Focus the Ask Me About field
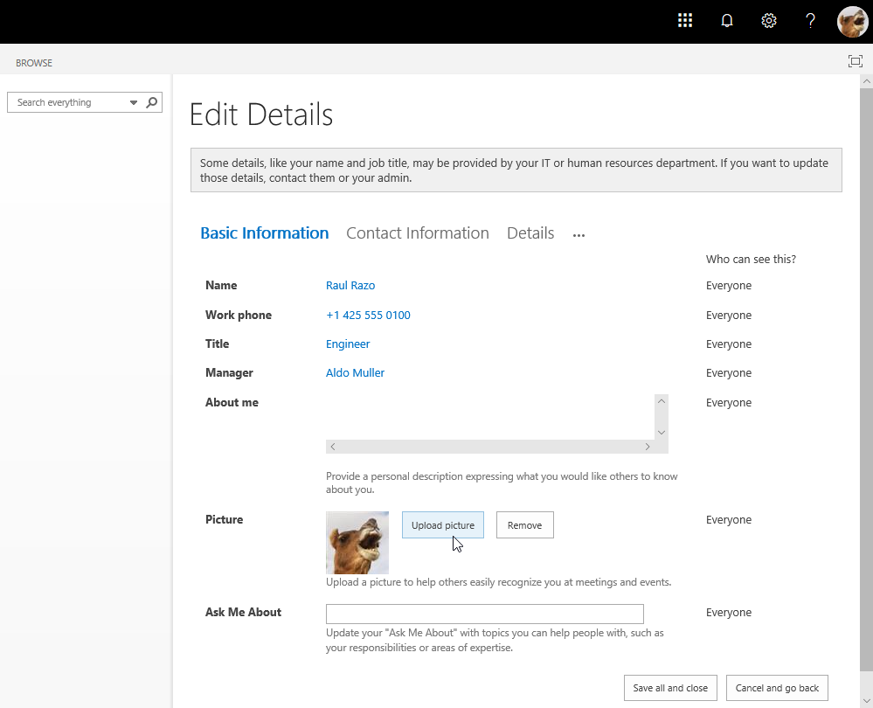This screenshot has width=873, height=708. pyautogui.click(x=484, y=614)
